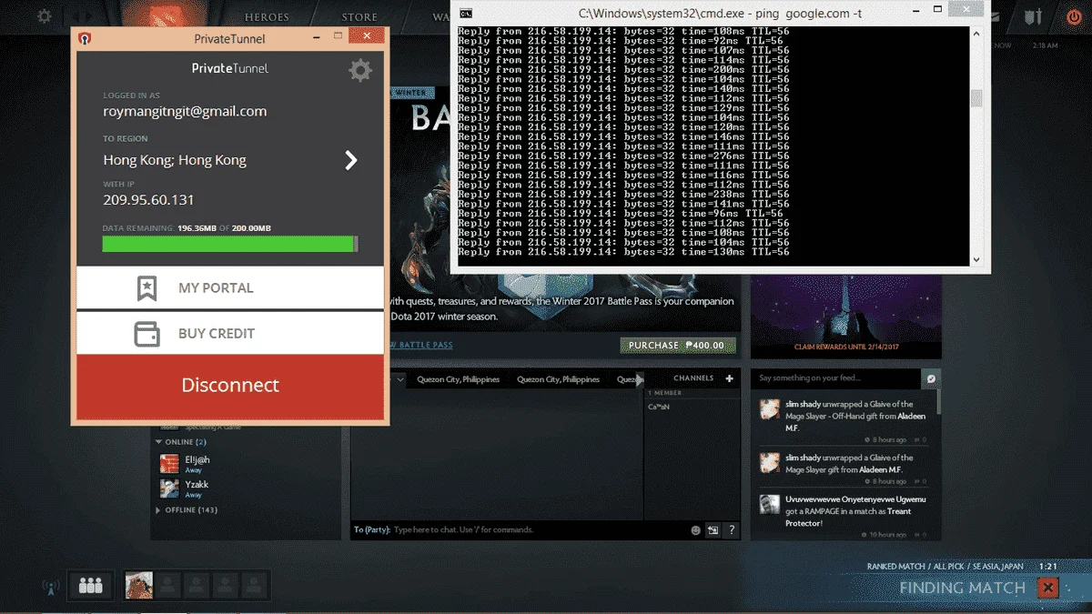
Task: Click the account email roymangitngit@gmail.com
Action: pyautogui.click(x=185, y=112)
